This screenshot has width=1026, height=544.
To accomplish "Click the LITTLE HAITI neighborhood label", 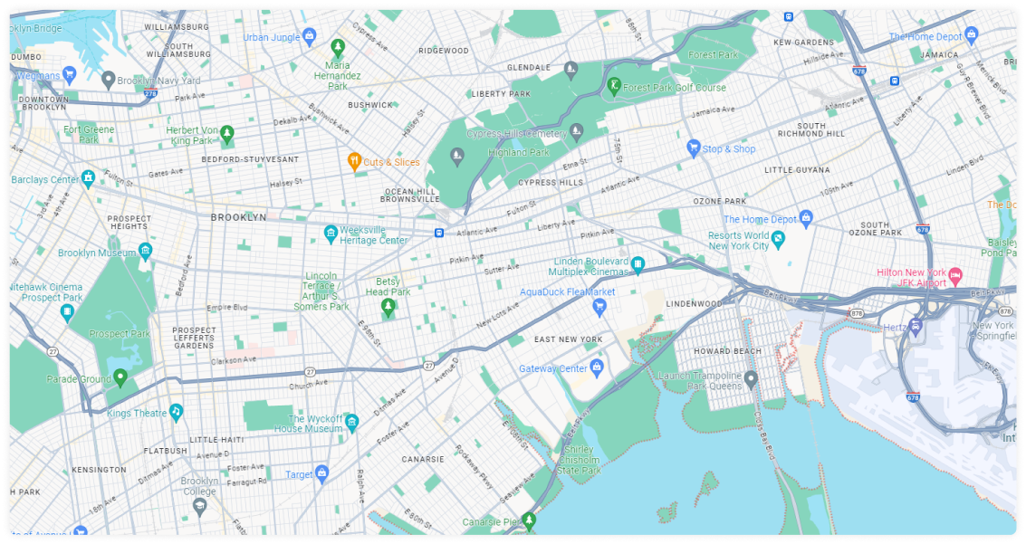I will 216,439.
